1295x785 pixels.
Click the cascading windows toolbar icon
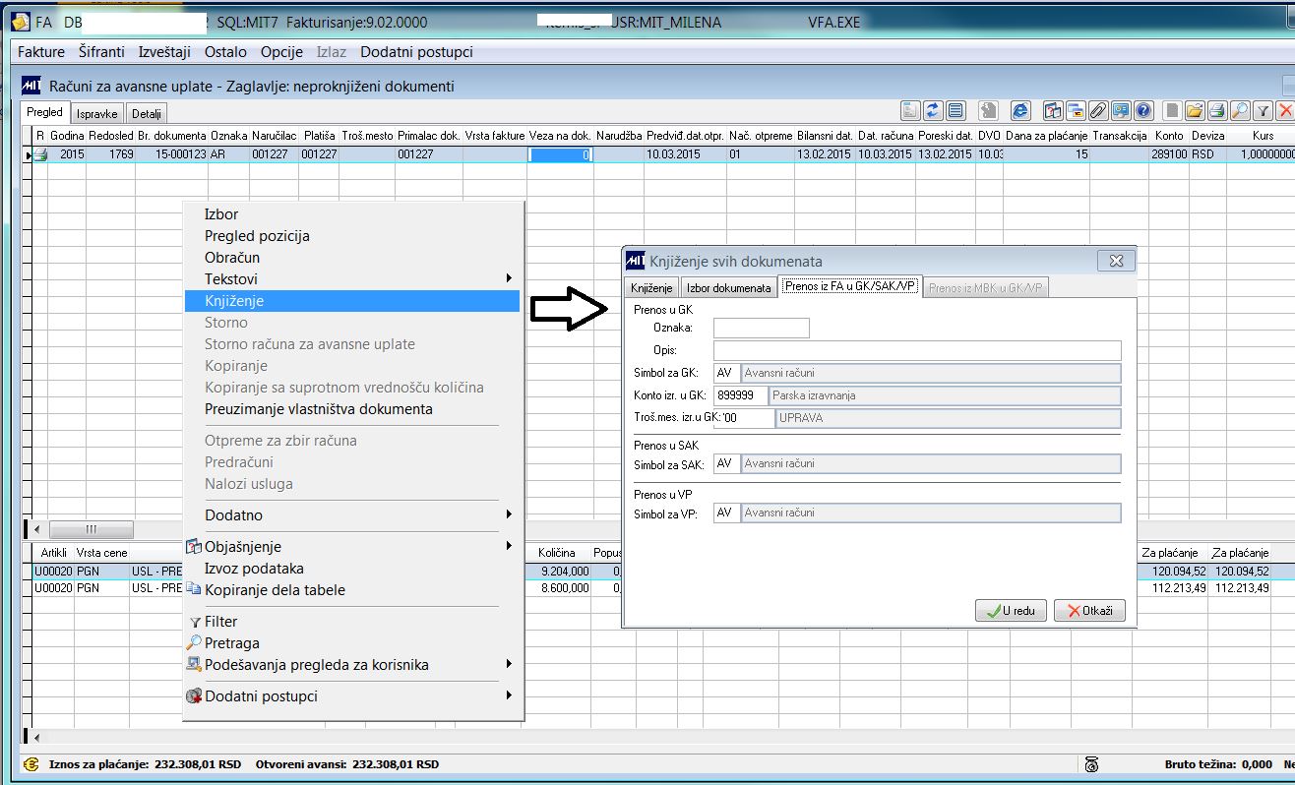[x=1076, y=110]
